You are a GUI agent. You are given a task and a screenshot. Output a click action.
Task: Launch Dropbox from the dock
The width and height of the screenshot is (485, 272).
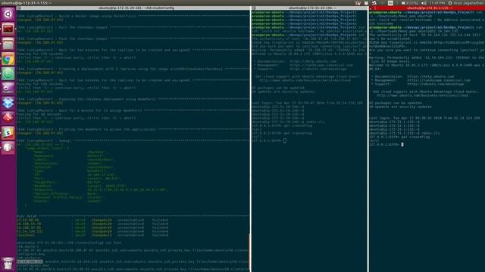8,103
